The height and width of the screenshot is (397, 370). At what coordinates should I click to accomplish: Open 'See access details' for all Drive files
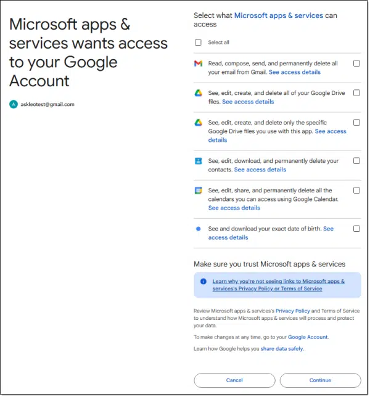pyautogui.click(x=248, y=102)
